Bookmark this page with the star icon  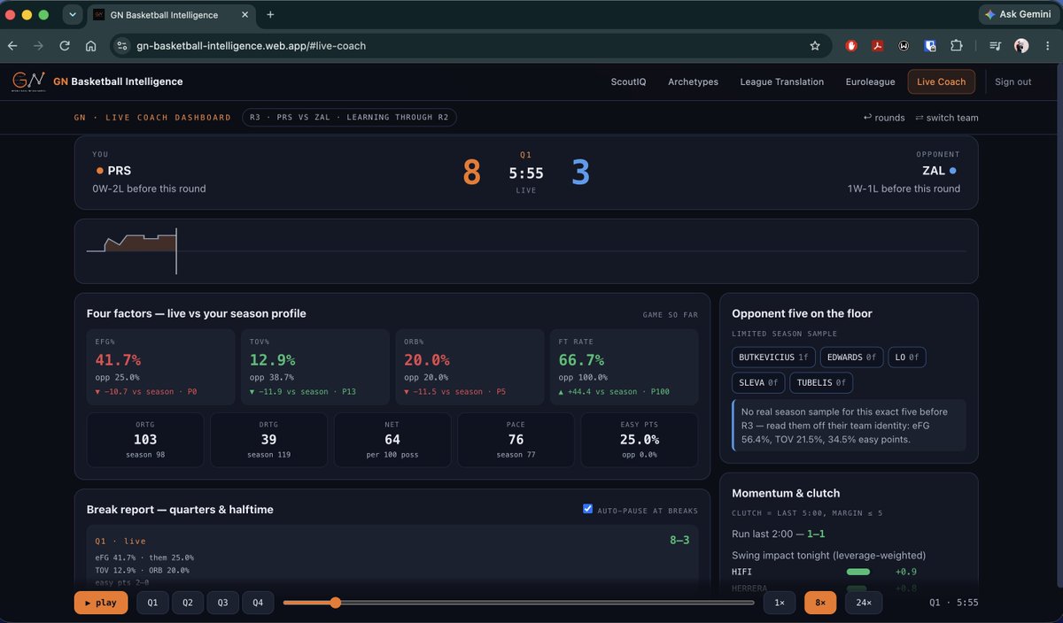815,46
